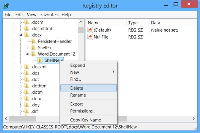
Task: Click the tree pane vertical scrollbar thumb
Action: tap(81, 30)
